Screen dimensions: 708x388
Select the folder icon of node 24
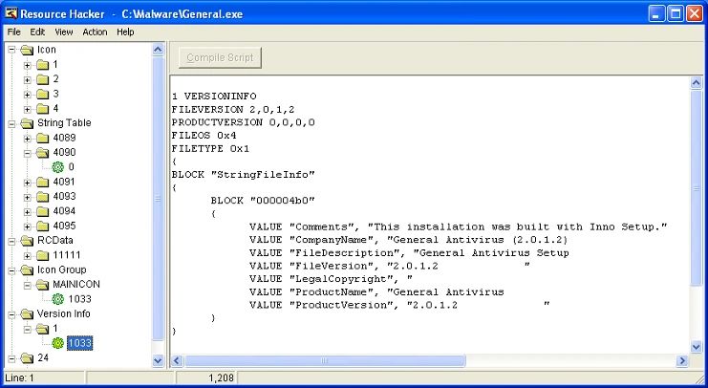[x=27, y=358]
